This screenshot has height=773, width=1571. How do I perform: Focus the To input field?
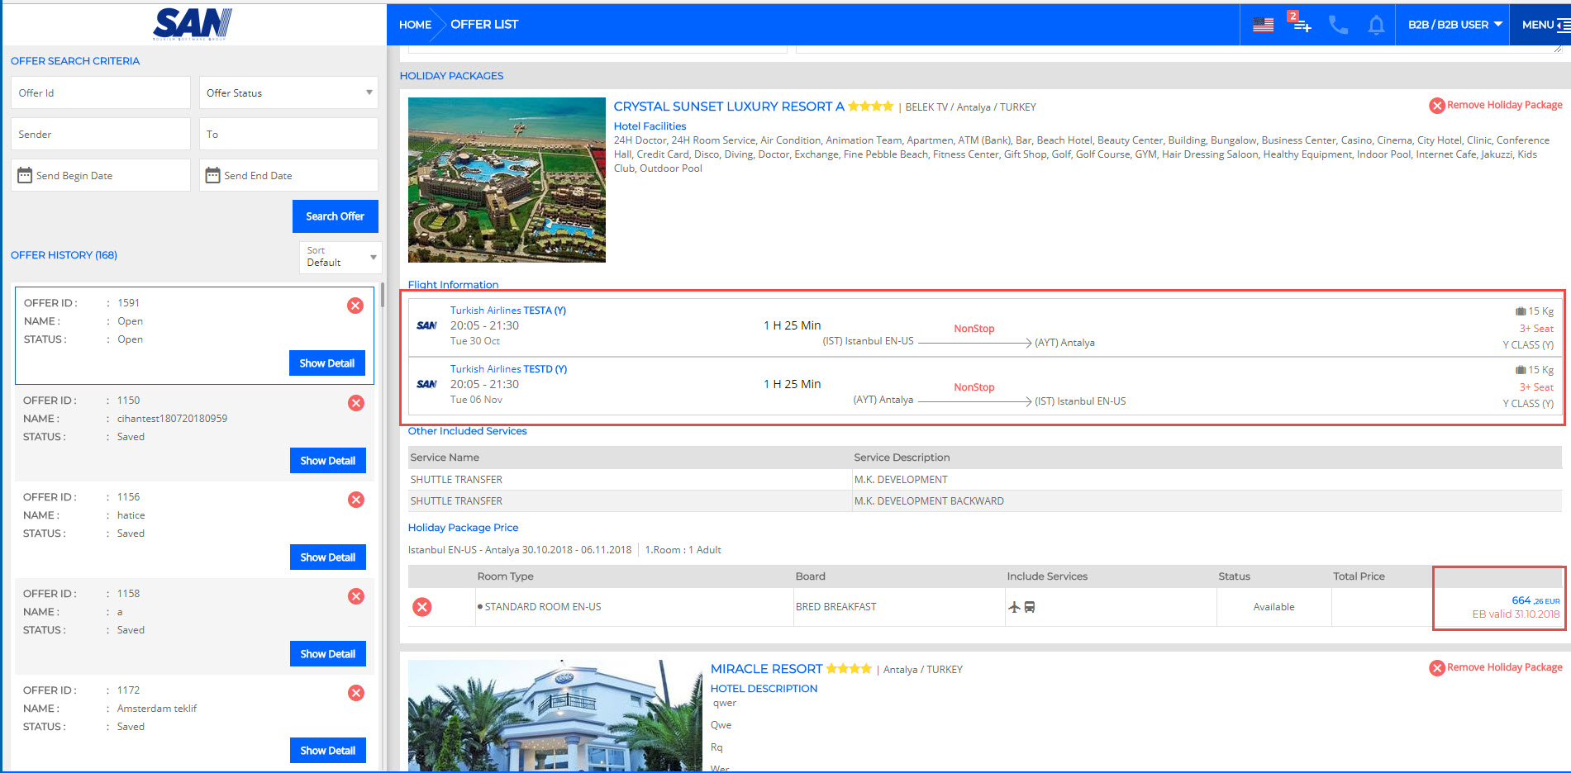click(x=288, y=134)
